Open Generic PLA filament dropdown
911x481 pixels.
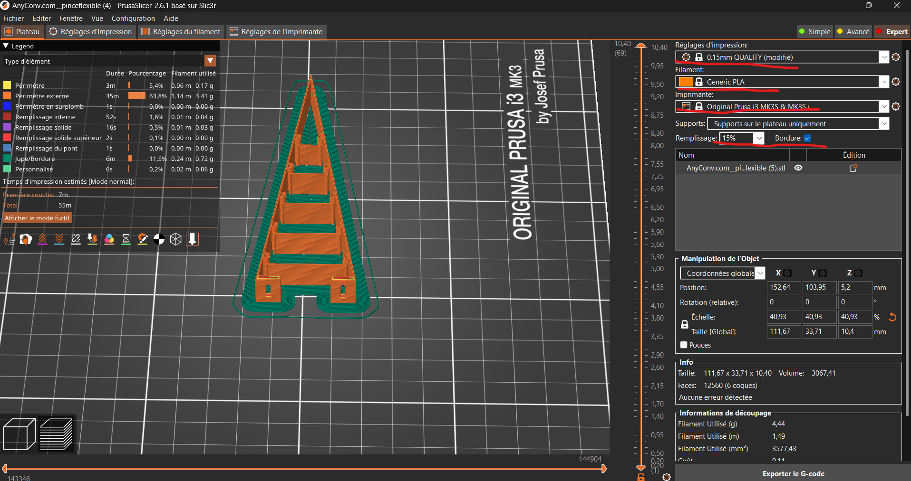click(884, 82)
